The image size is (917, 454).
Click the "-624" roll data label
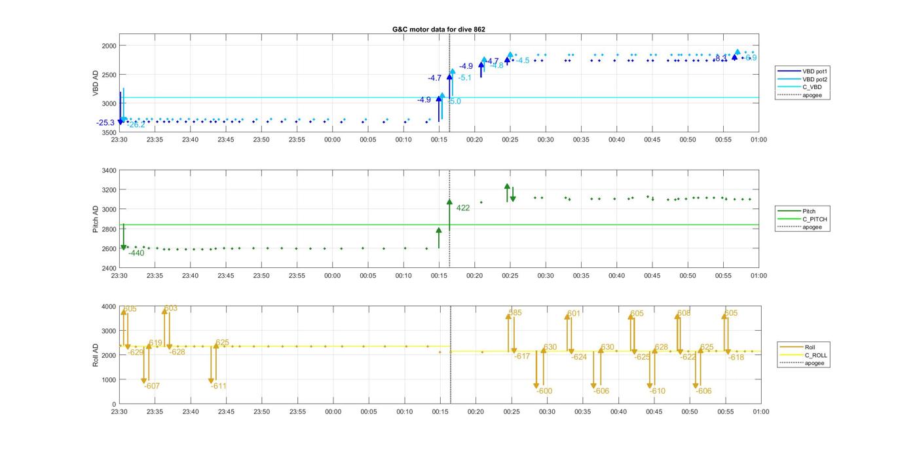[579, 357]
